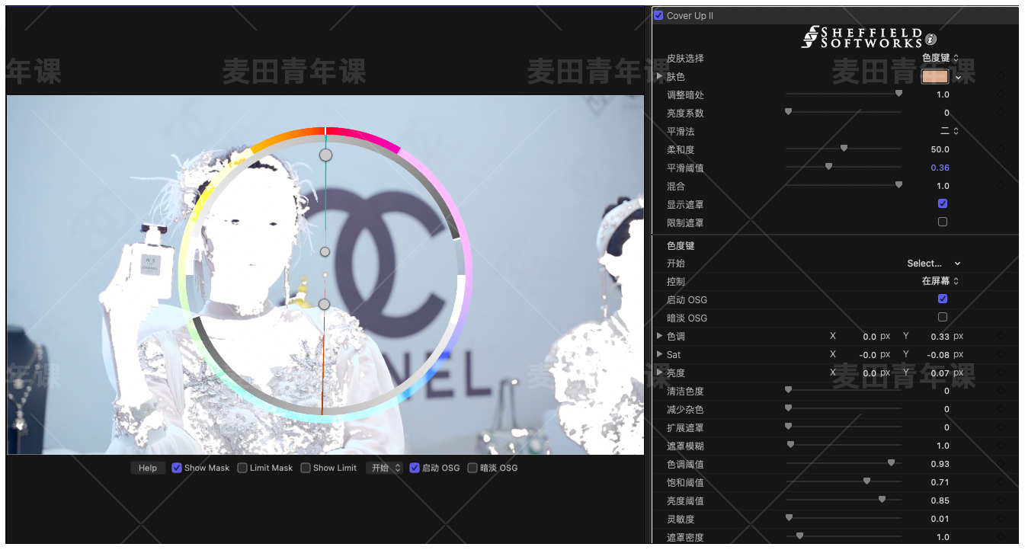Click the keyframe diamond for 饱和阈值

[1001, 482]
